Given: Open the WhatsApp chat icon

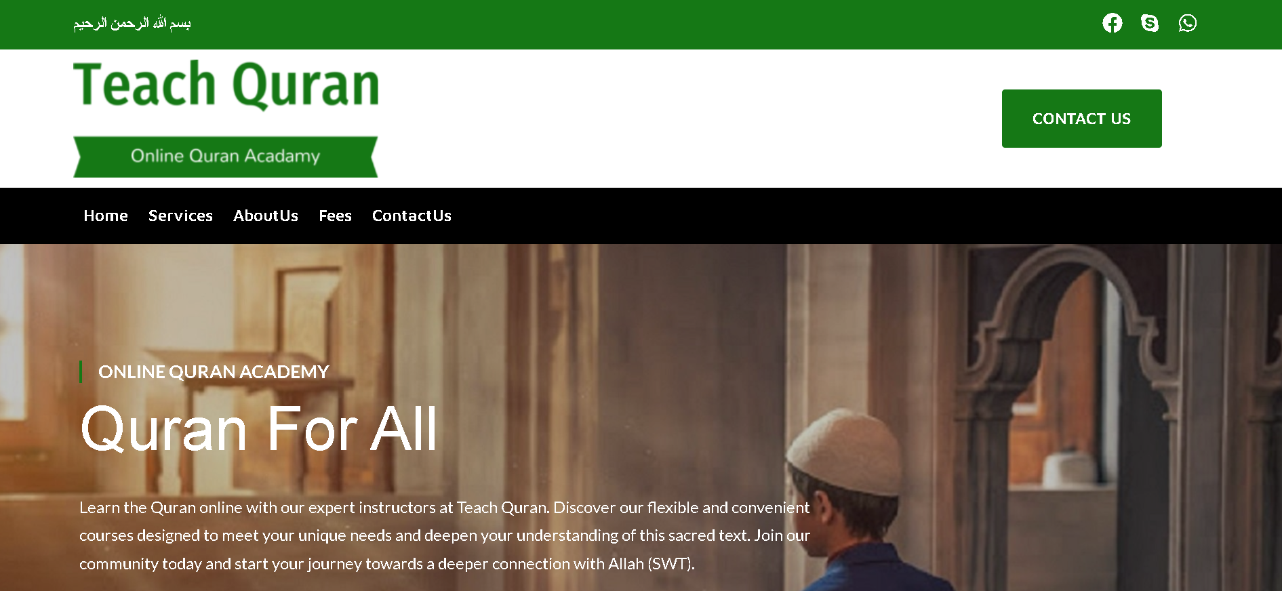Looking at the screenshot, I should [1188, 23].
